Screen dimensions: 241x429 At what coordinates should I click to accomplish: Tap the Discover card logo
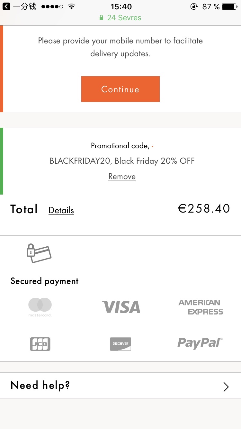(121, 344)
